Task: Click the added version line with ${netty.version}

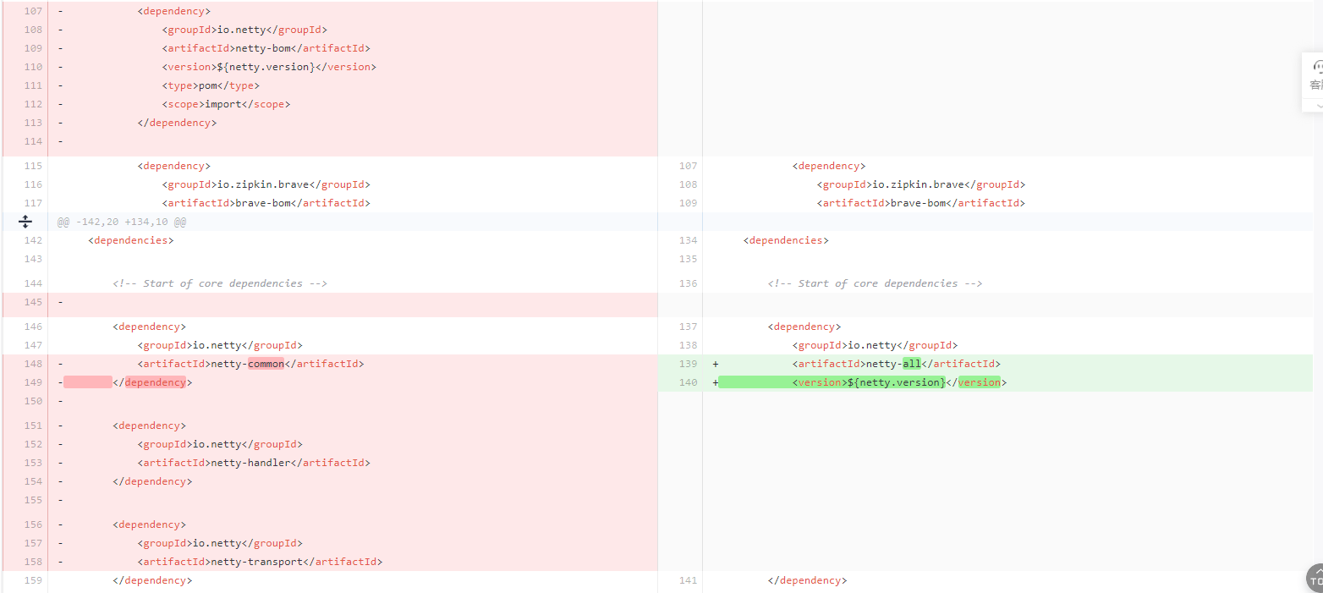Action: point(897,382)
